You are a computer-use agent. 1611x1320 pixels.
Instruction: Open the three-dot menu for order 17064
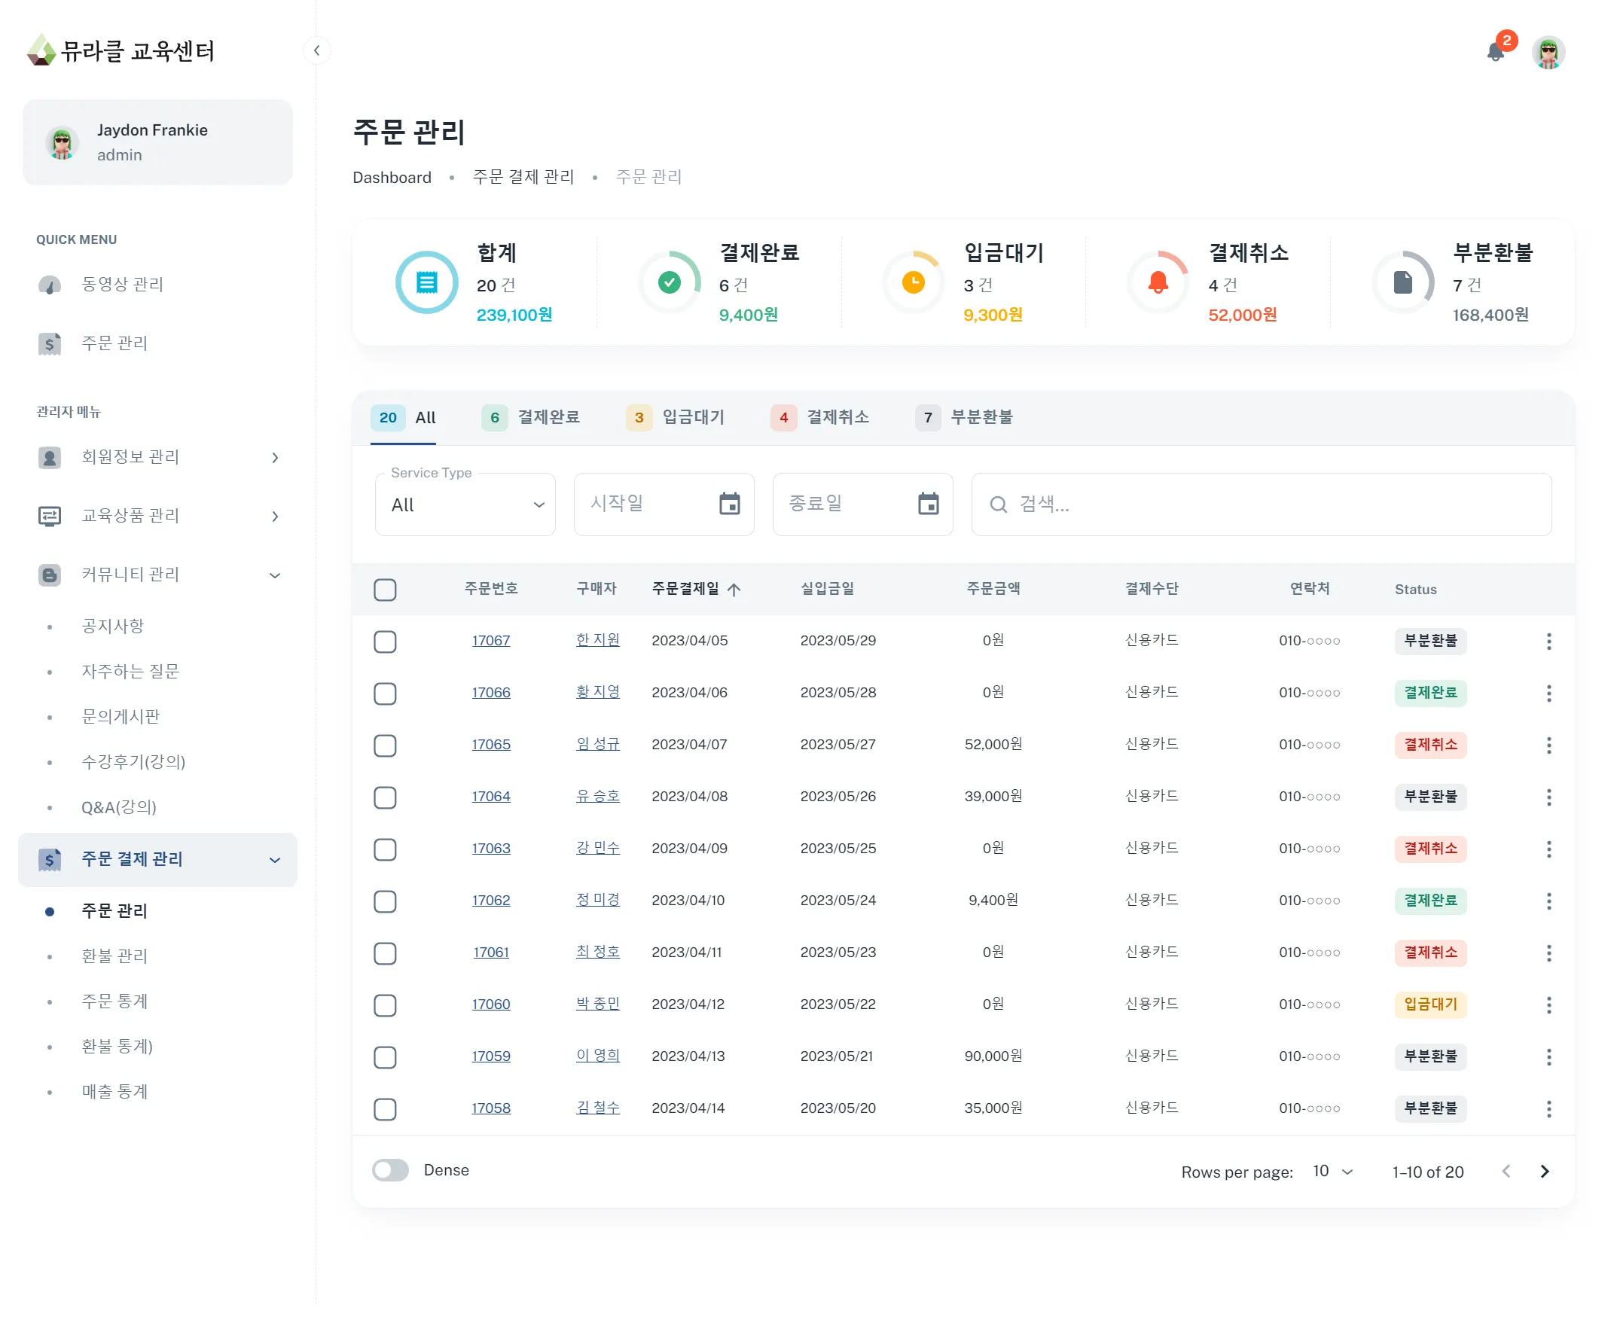click(1548, 797)
